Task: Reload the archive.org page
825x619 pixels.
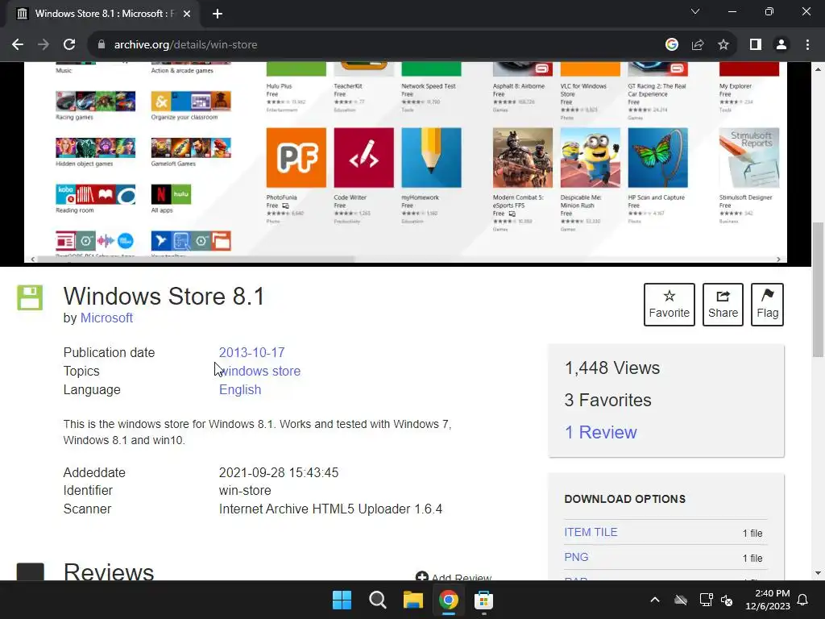Action: click(x=69, y=45)
